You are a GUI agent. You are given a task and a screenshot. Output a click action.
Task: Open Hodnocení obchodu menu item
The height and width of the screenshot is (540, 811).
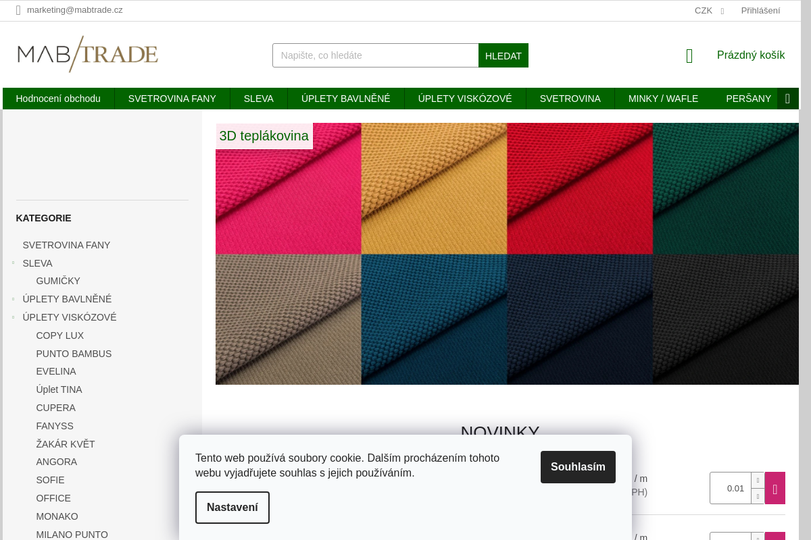coord(58,99)
